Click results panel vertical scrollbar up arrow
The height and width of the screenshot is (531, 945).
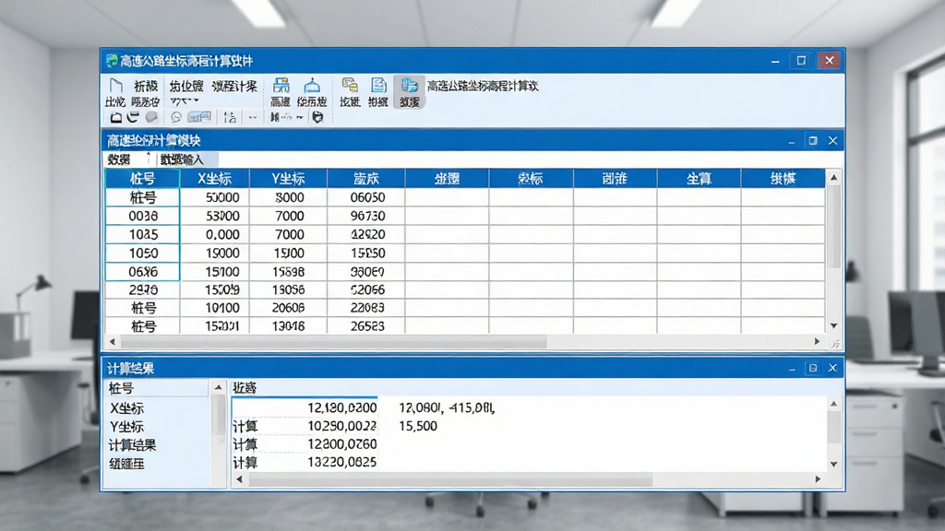tap(833, 404)
